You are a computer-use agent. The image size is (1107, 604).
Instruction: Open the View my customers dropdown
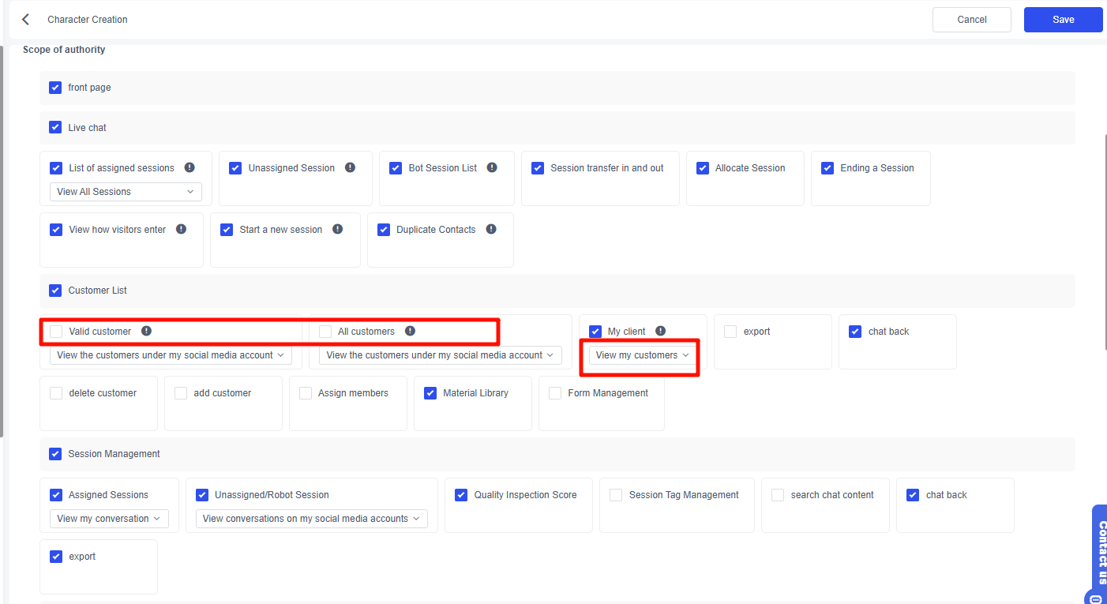click(x=642, y=355)
